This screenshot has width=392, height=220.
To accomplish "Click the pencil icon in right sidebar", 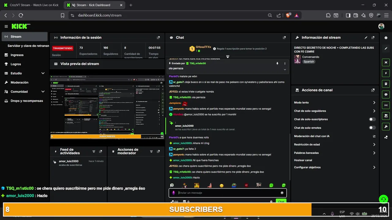I will point(386,49).
